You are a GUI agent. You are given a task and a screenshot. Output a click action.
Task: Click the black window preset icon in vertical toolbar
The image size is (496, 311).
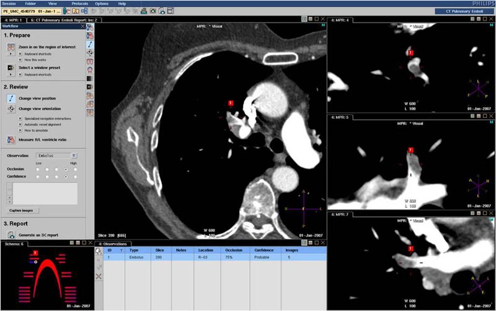(x=90, y=87)
